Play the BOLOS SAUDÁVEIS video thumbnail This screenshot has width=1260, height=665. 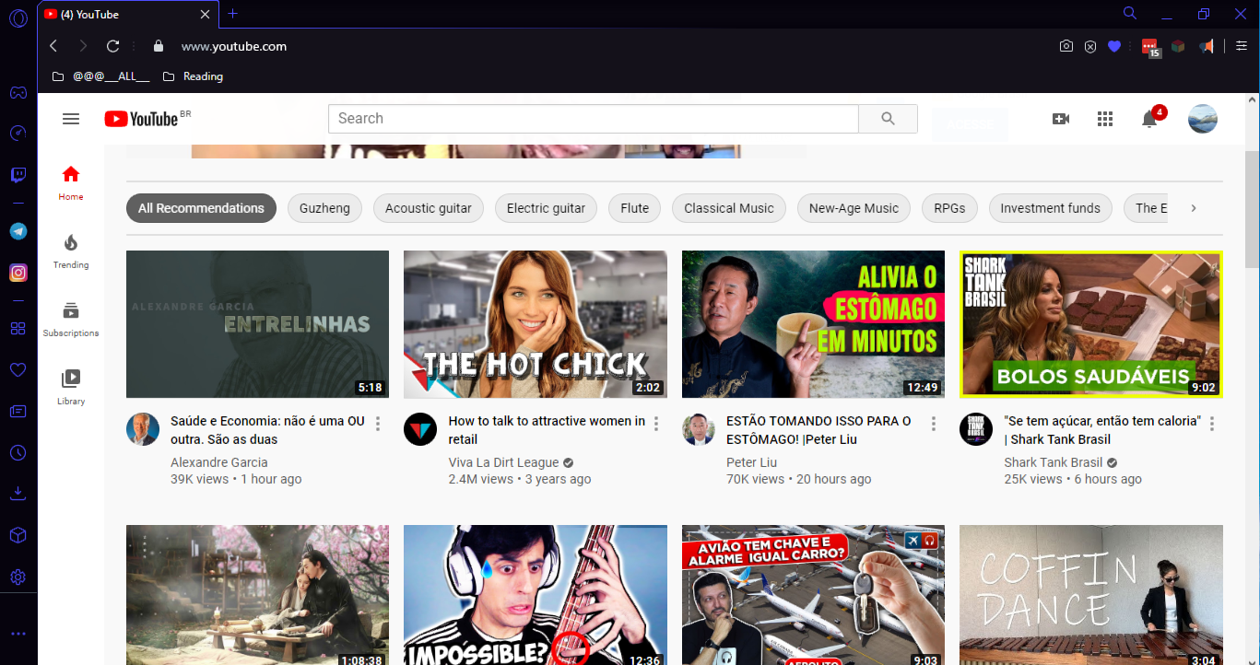click(x=1091, y=324)
